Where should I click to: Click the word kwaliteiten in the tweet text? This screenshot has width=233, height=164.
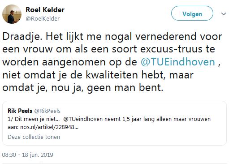[x=112, y=75]
